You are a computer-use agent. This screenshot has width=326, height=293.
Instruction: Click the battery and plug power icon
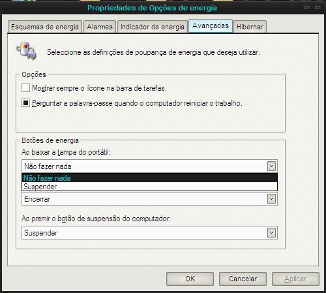pyautogui.click(x=27, y=51)
